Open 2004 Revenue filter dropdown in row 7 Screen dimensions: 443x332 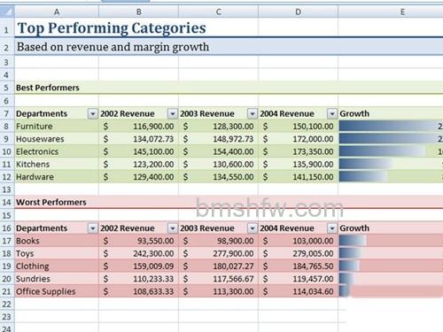point(332,113)
